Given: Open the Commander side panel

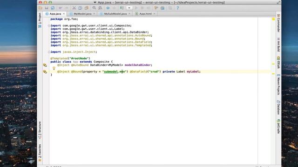Looking at the screenshot, I should pyautogui.click(x=278, y=24).
